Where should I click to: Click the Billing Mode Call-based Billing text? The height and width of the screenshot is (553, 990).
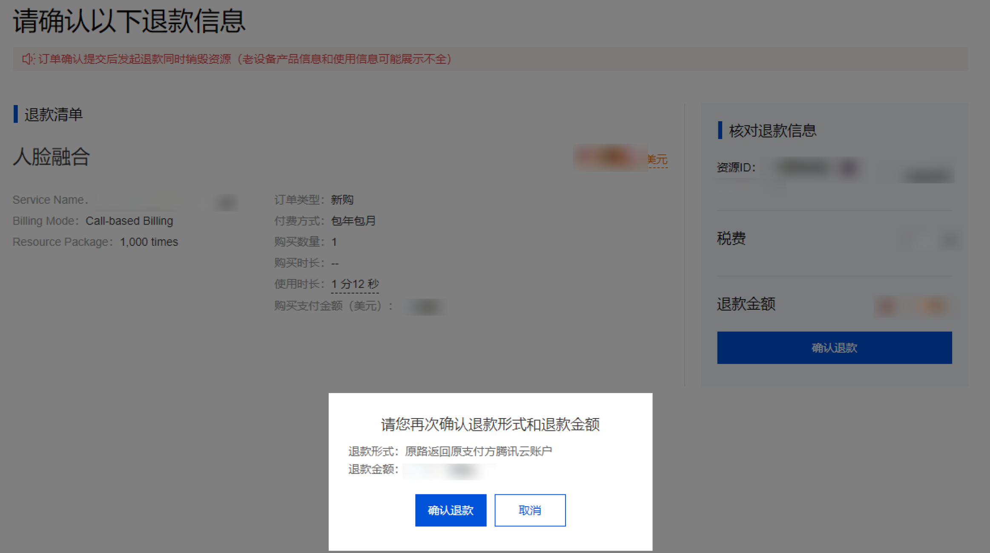[93, 221]
